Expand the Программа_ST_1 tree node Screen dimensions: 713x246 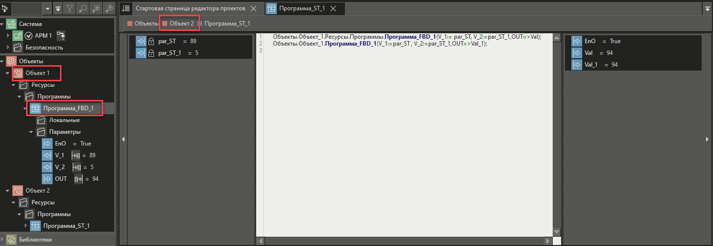coord(26,225)
